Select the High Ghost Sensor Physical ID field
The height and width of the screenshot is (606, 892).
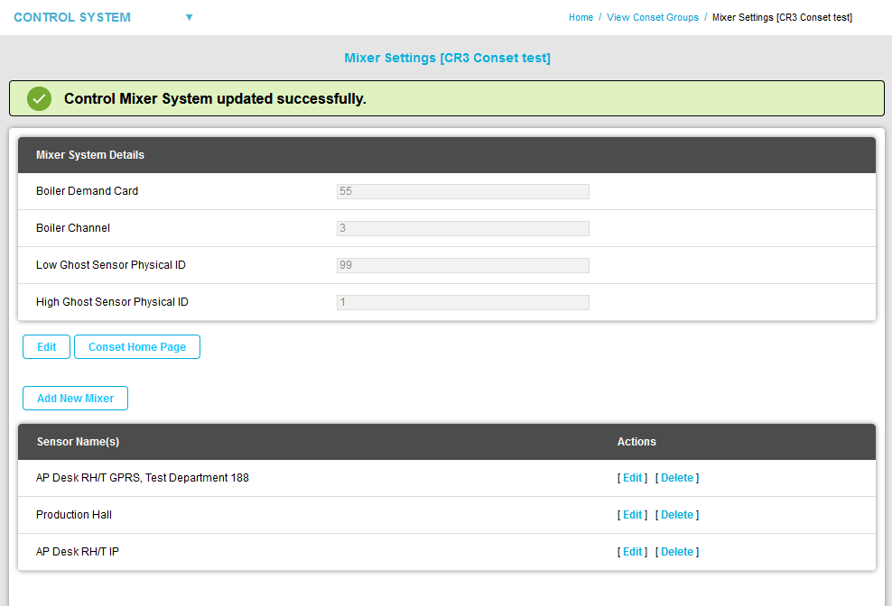point(462,302)
